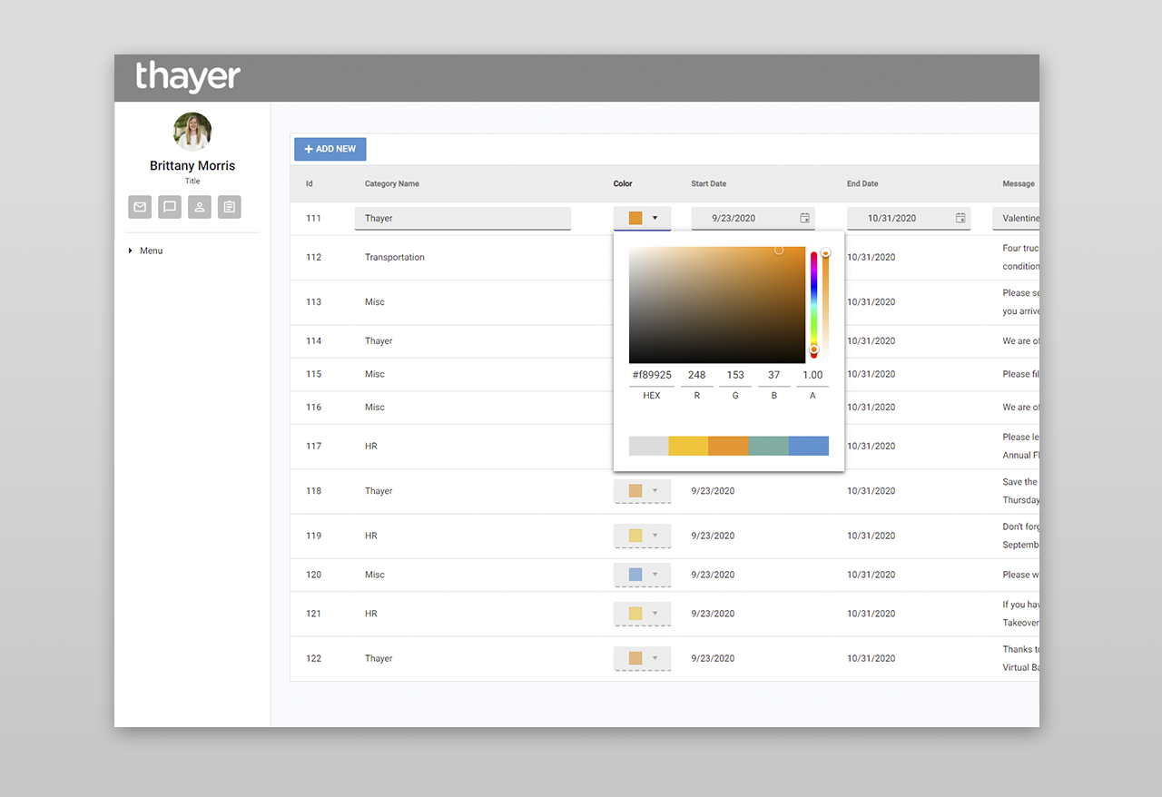
Task: Click the rainbow hue slider bar
Action: point(813,305)
